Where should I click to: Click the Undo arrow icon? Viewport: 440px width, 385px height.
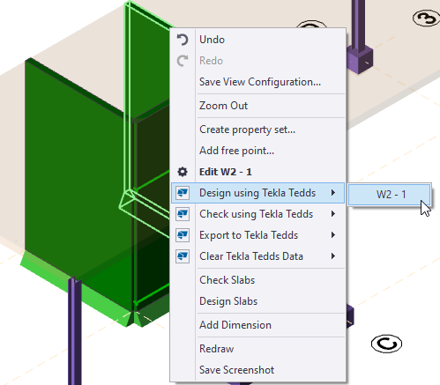(x=183, y=40)
